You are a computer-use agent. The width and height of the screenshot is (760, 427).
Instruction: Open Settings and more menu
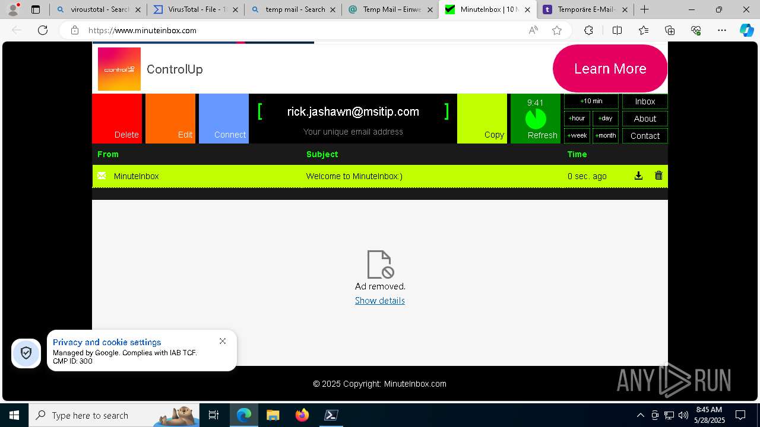pyautogui.click(x=722, y=30)
